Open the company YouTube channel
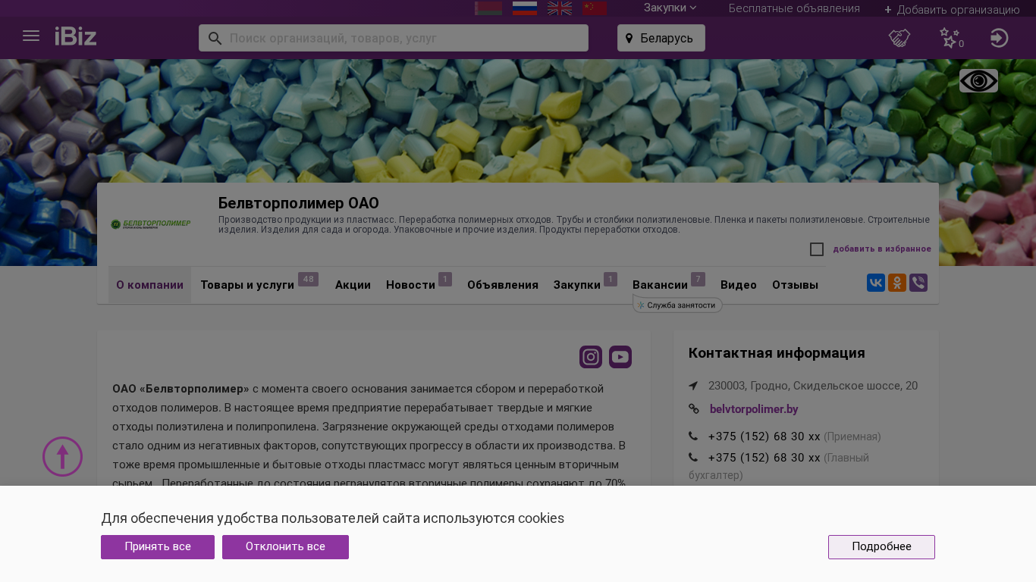This screenshot has height=582, width=1036. pos(620,357)
